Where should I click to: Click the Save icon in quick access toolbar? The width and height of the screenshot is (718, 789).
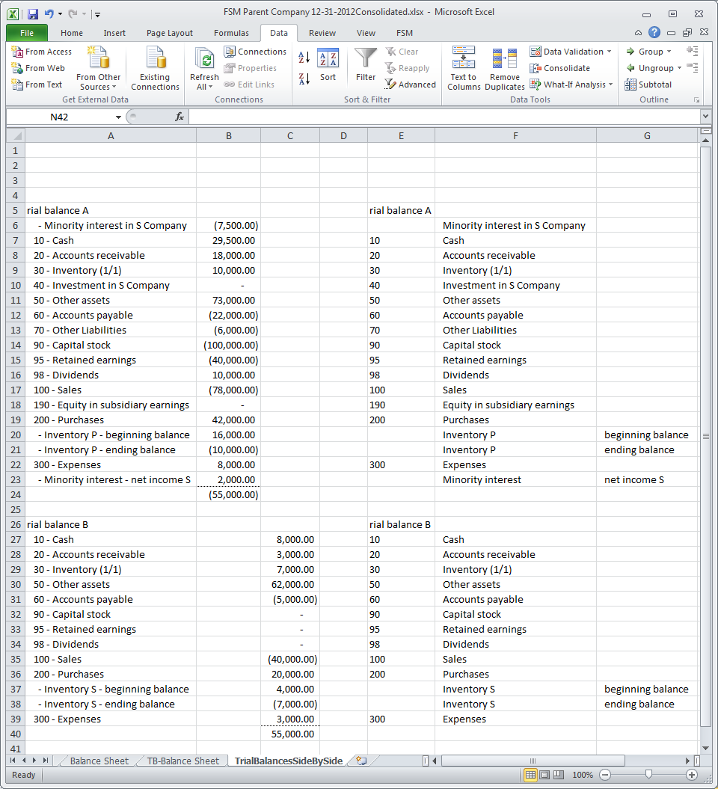(33, 13)
